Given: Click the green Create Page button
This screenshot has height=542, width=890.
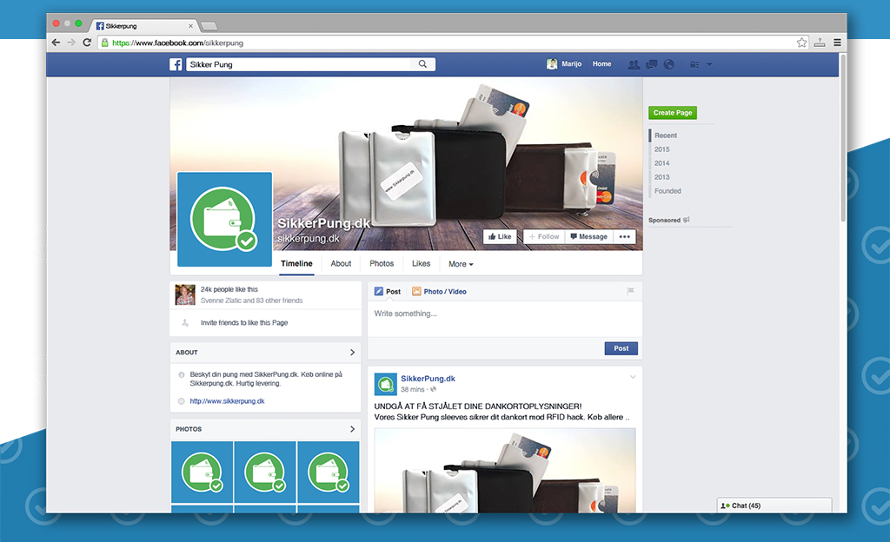Looking at the screenshot, I should click(x=673, y=113).
